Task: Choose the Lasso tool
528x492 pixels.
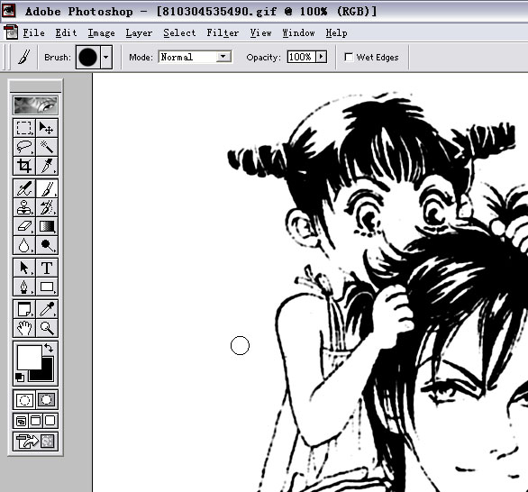Action: [24, 147]
